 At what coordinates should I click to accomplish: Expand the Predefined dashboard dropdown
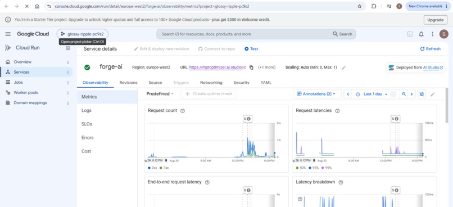(160, 94)
